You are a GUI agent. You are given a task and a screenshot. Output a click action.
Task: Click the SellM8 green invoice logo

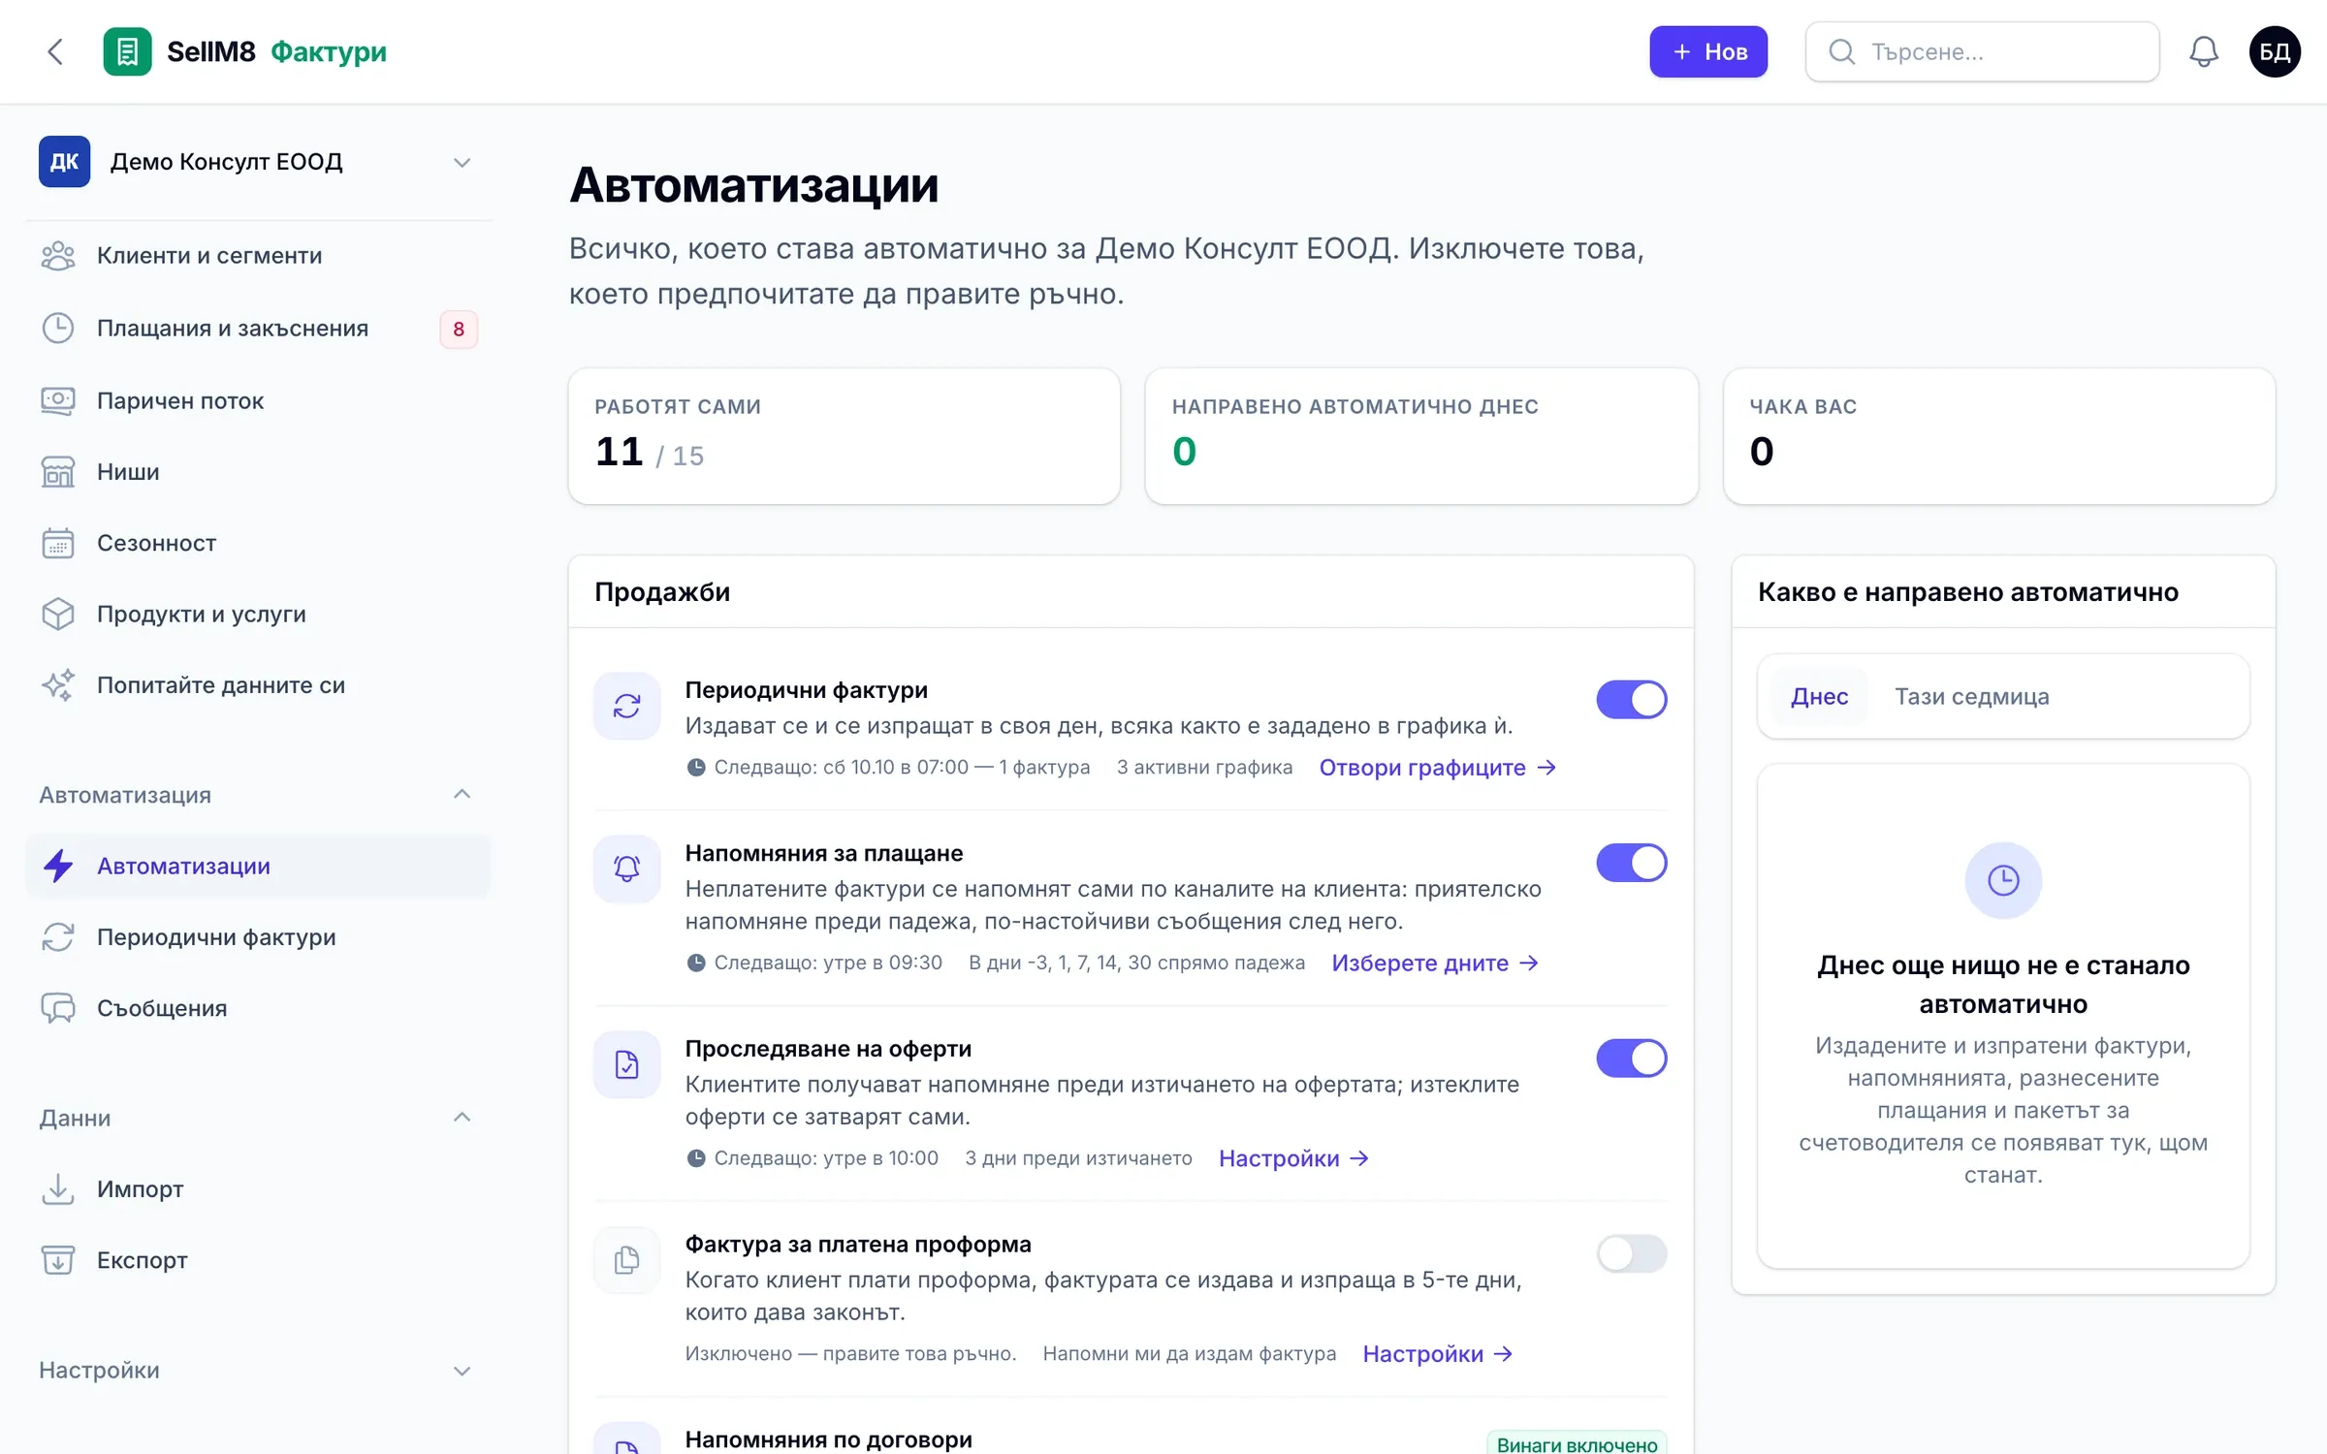coord(127,51)
